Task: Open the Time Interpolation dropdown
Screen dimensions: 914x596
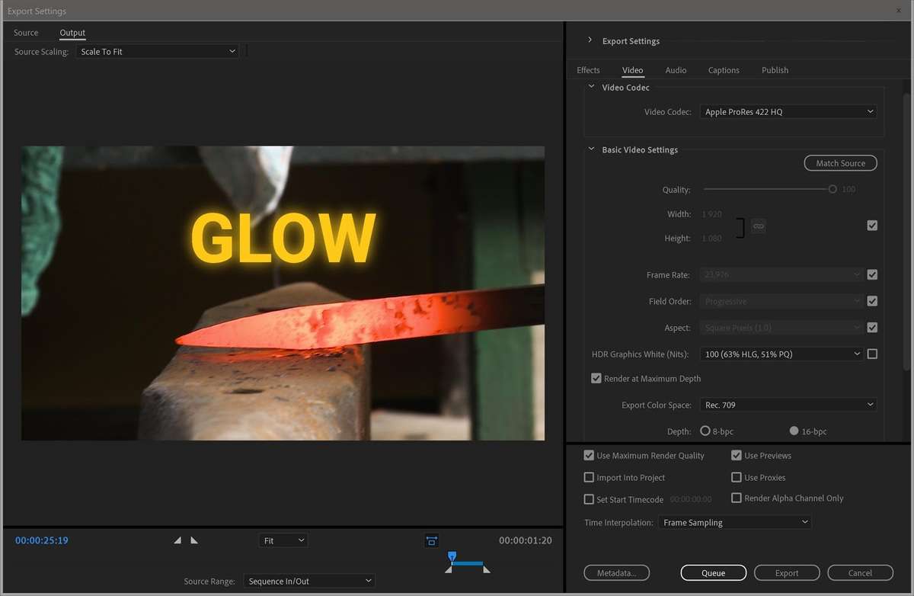Action: coord(733,522)
